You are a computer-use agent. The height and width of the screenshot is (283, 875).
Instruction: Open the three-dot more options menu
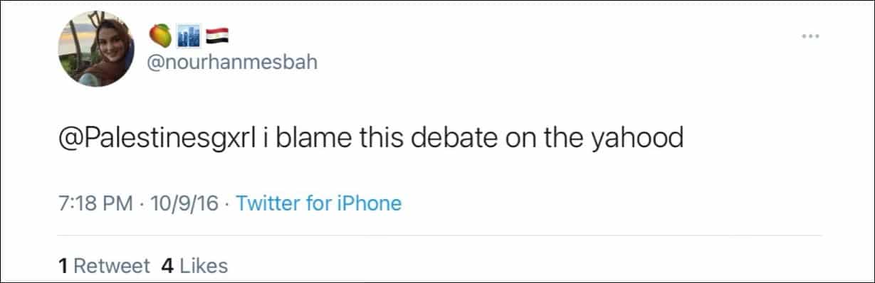coord(810,36)
